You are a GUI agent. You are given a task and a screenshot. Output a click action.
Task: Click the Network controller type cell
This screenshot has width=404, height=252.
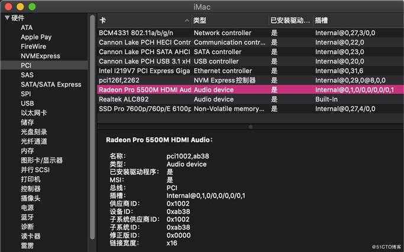(x=222, y=33)
